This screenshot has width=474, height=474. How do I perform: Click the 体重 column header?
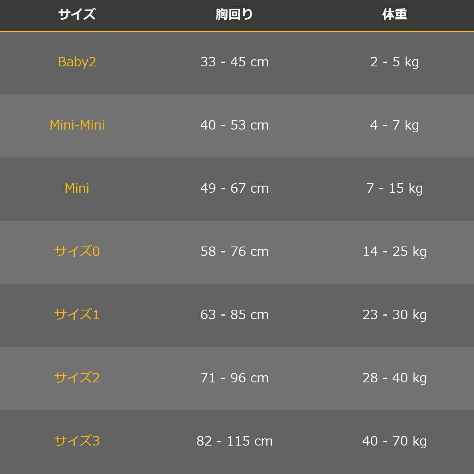pos(394,15)
